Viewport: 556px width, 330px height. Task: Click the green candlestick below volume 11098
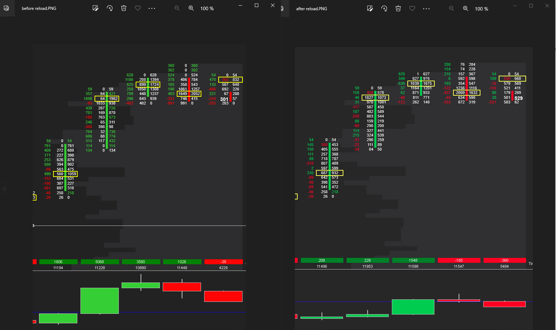tap(413, 307)
